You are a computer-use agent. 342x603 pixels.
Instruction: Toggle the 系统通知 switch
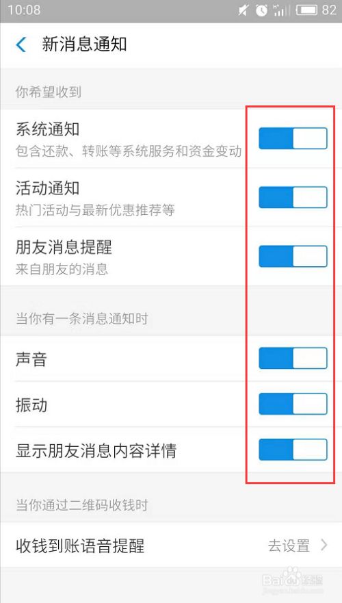(x=293, y=138)
